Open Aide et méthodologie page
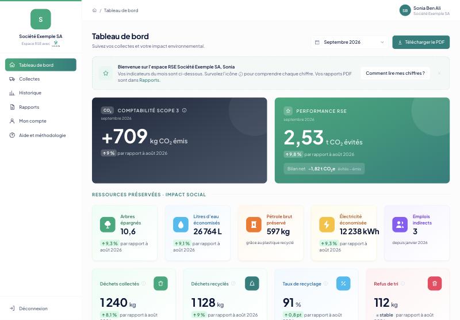 coord(41,135)
